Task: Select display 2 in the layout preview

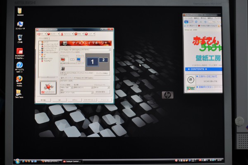Action: click(x=103, y=60)
